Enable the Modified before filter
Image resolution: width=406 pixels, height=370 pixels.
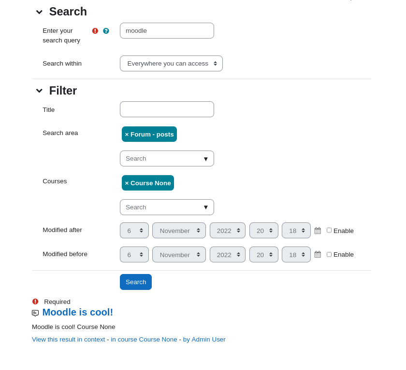pyautogui.click(x=329, y=255)
